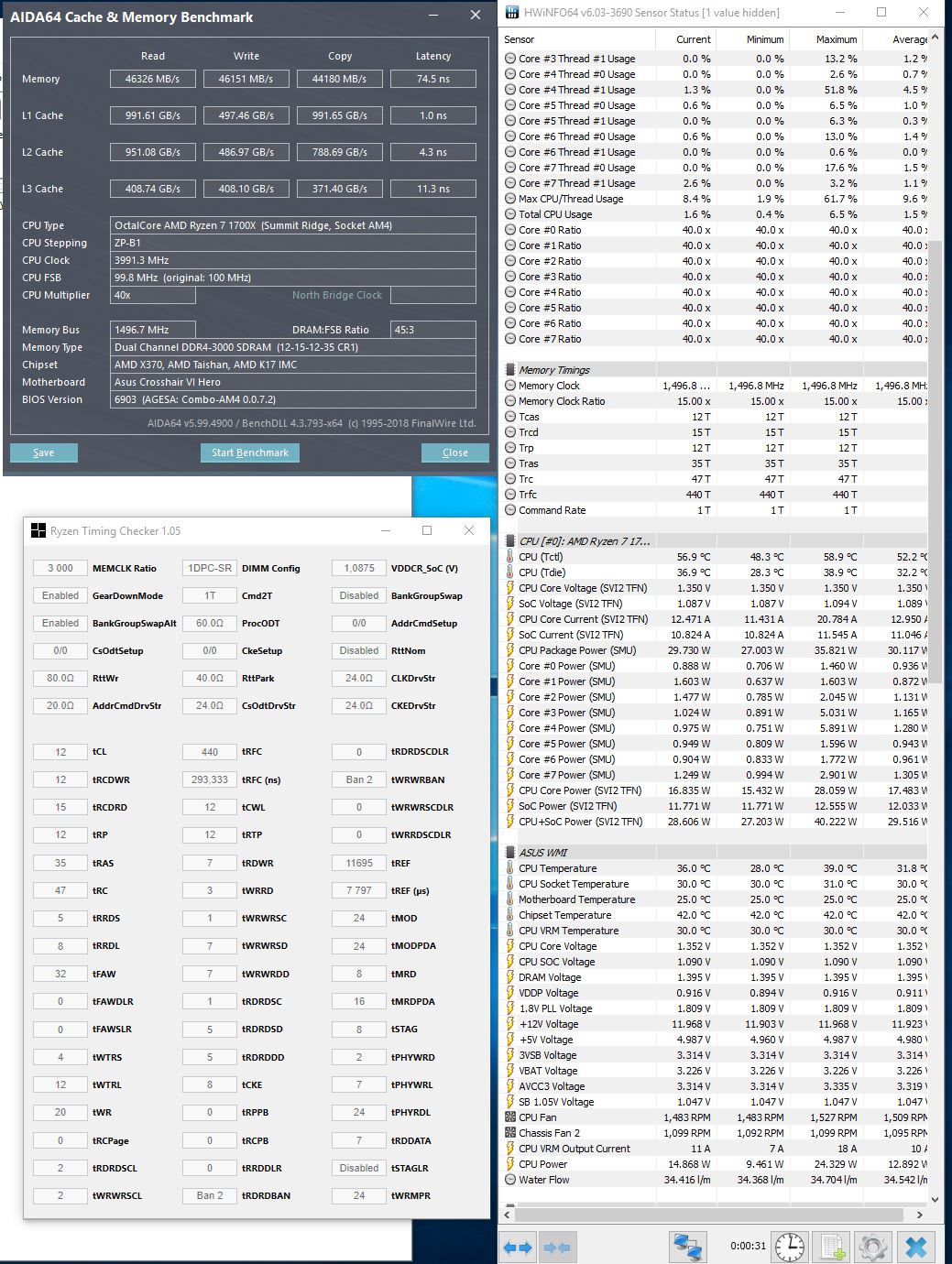Click the collapse columns arrows icon in HWiNFO
Viewport: 952px width, 1264px height.
[557, 1247]
